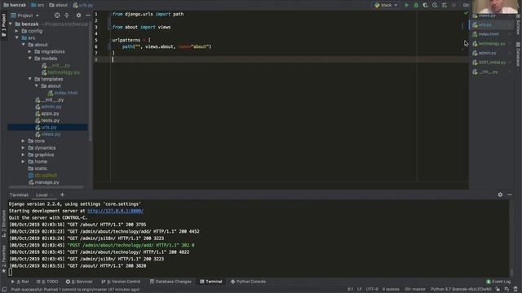The image size is (522, 293).
Task: Expand the config folder
Action: (x=16, y=31)
